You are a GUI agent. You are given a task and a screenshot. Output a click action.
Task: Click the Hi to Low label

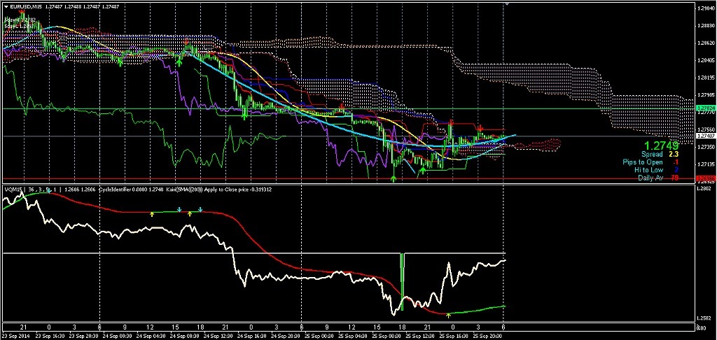[649, 170]
